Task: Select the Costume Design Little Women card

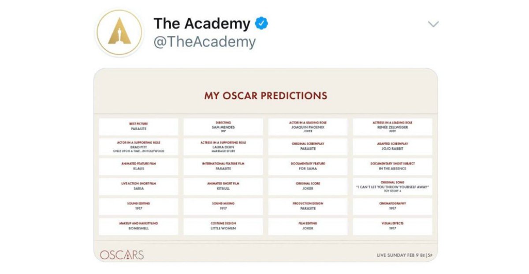Action: click(223, 226)
